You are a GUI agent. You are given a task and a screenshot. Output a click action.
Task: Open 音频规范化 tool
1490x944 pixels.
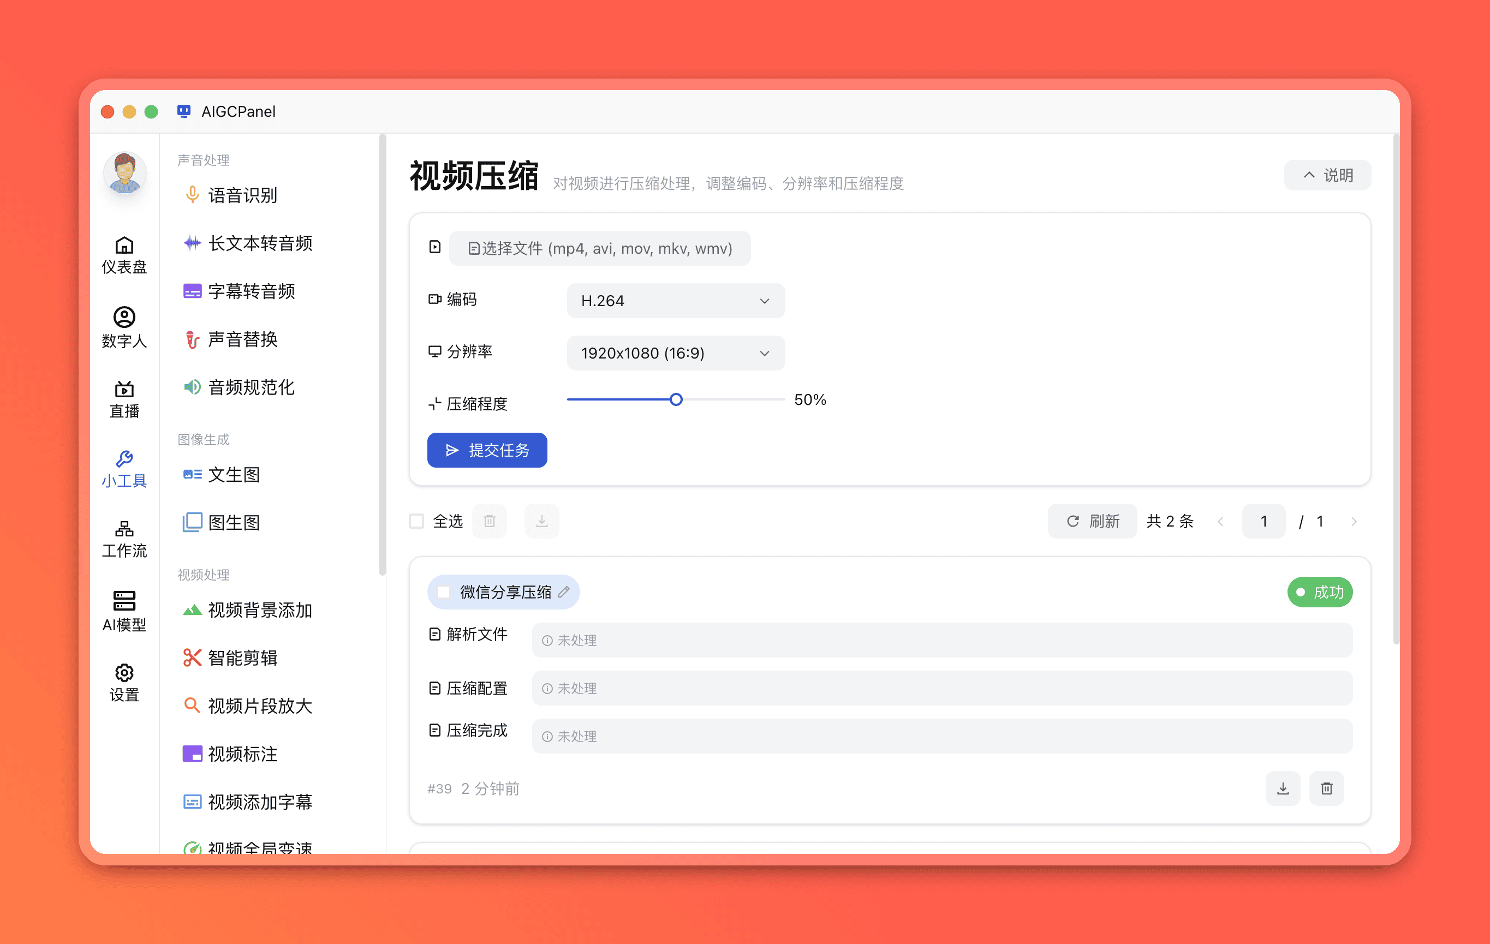pyautogui.click(x=239, y=387)
